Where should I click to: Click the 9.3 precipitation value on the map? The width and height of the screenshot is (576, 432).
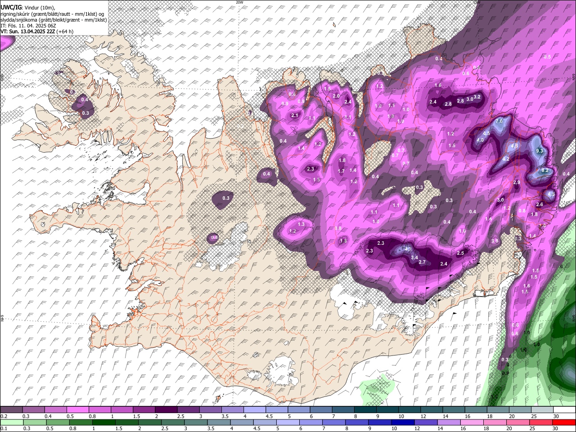tap(540, 151)
